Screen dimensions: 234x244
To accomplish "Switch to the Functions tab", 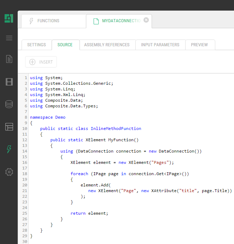I will 48,21.
